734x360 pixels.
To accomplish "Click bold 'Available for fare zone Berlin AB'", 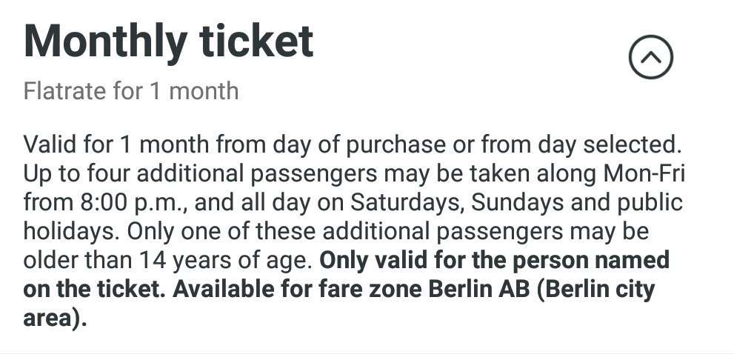I will coord(351,290).
